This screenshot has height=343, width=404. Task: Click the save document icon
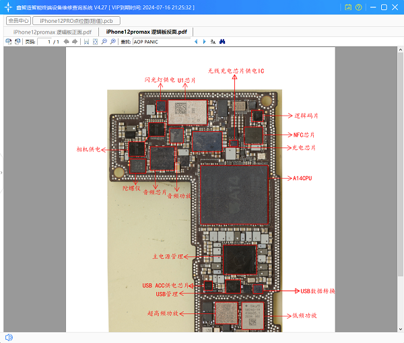tap(86, 42)
